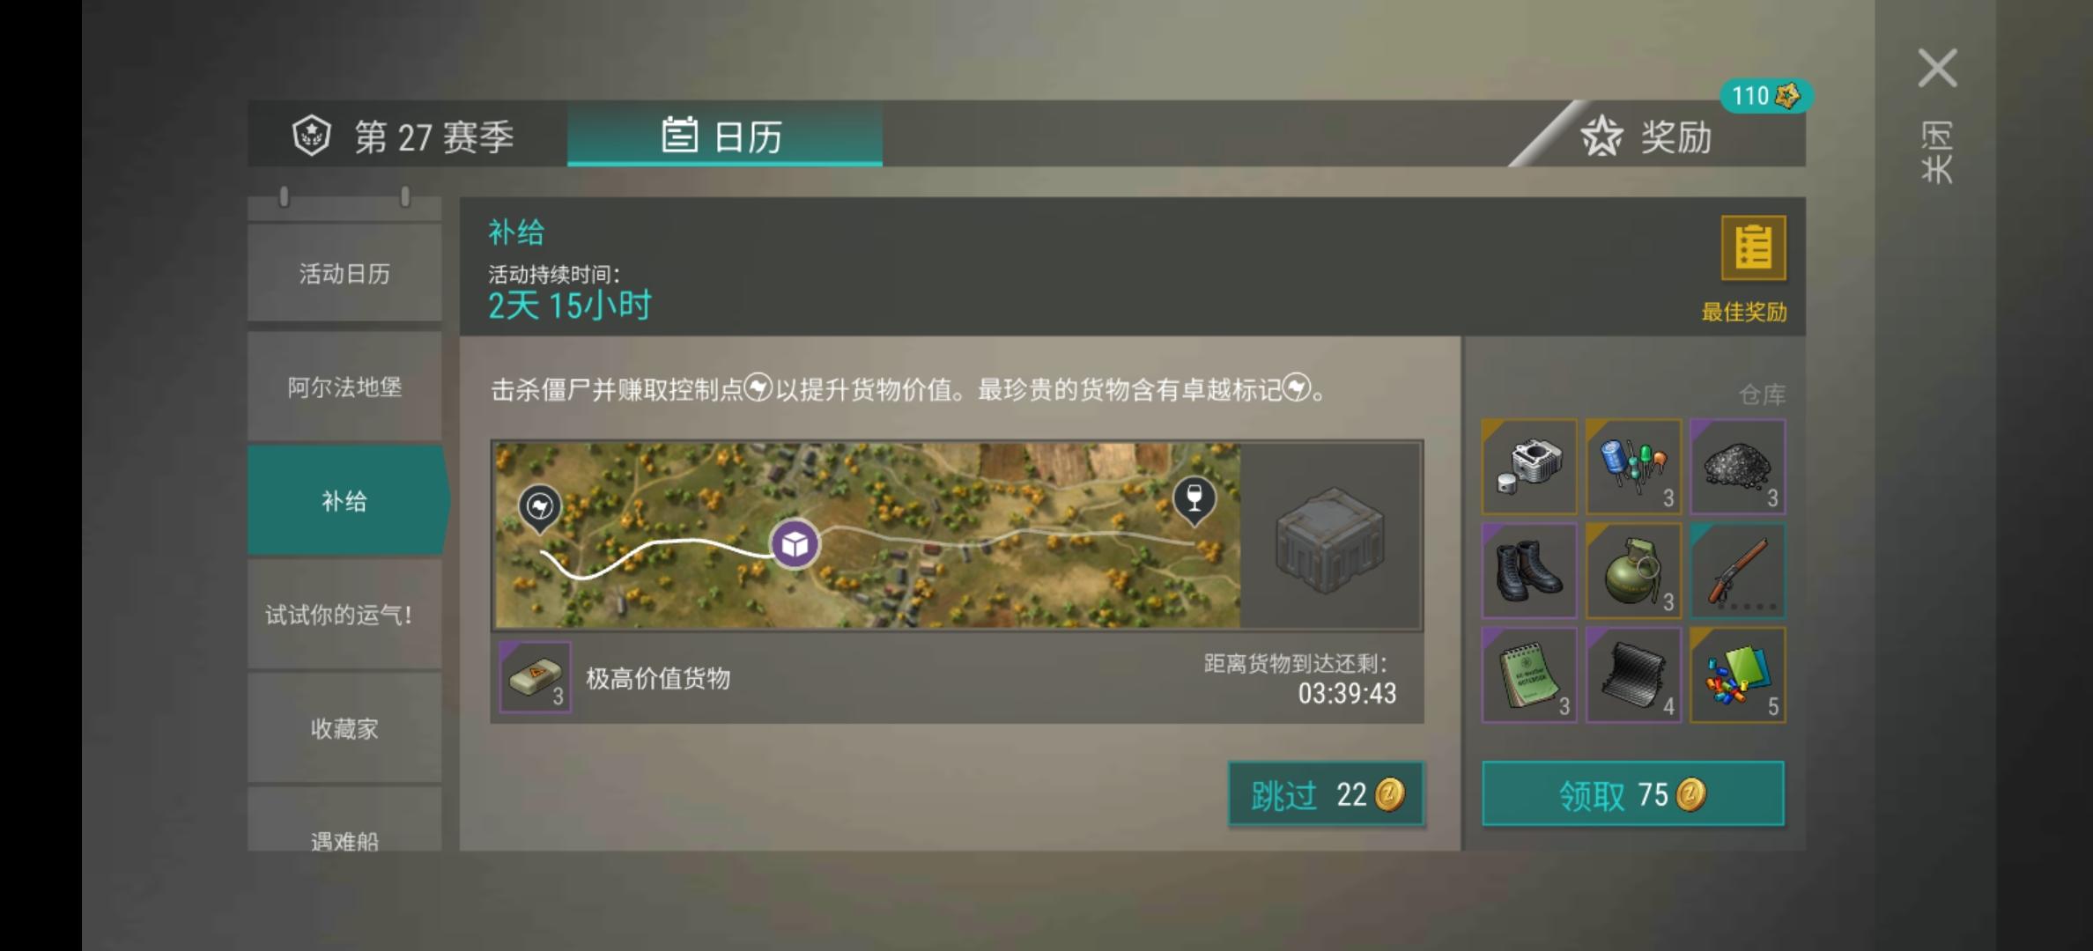This screenshot has height=951, width=2093.
Task: Switch to the 第 27 赛季 season tab
Action: (x=406, y=135)
